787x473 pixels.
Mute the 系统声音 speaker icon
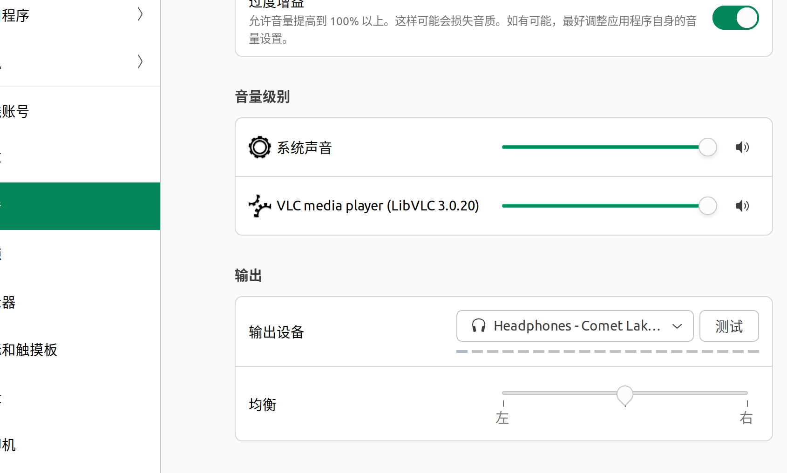pyautogui.click(x=742, y=148)
